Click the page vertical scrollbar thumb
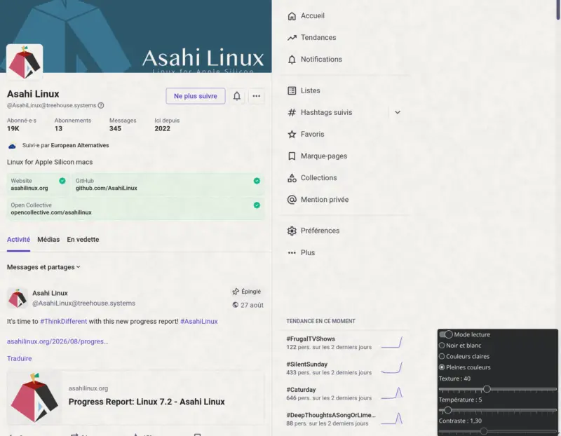Viewport: 561px width, 436px height. coord(558,10)
